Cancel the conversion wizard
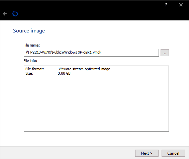This screenshot has width=189, height=159. (173, 153)
